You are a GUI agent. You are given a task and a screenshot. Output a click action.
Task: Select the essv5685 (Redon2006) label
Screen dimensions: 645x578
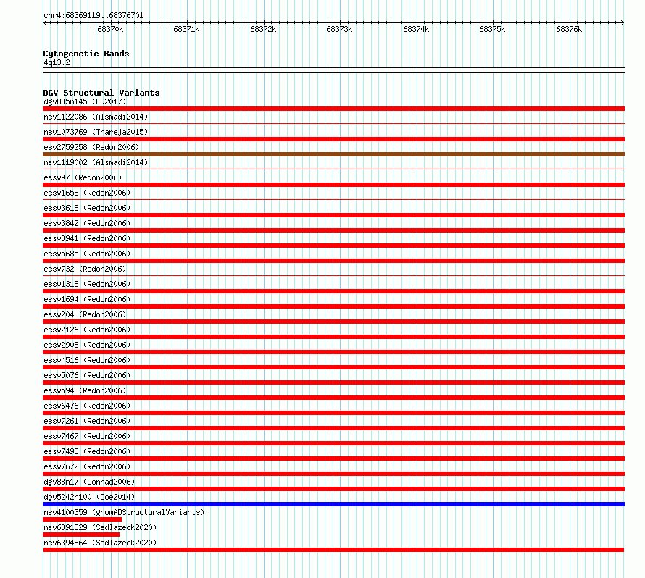pyautogui.click(x=87, y=254)
